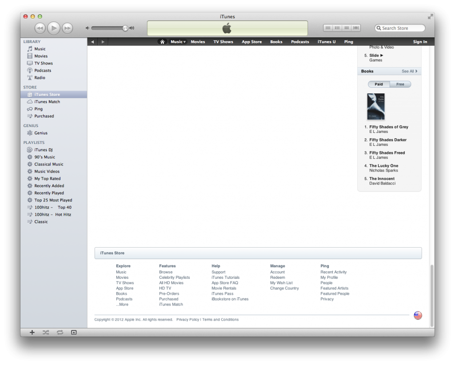
Task: Select Podcasts in the Library sidebar
Action: [x=54, y=71]
